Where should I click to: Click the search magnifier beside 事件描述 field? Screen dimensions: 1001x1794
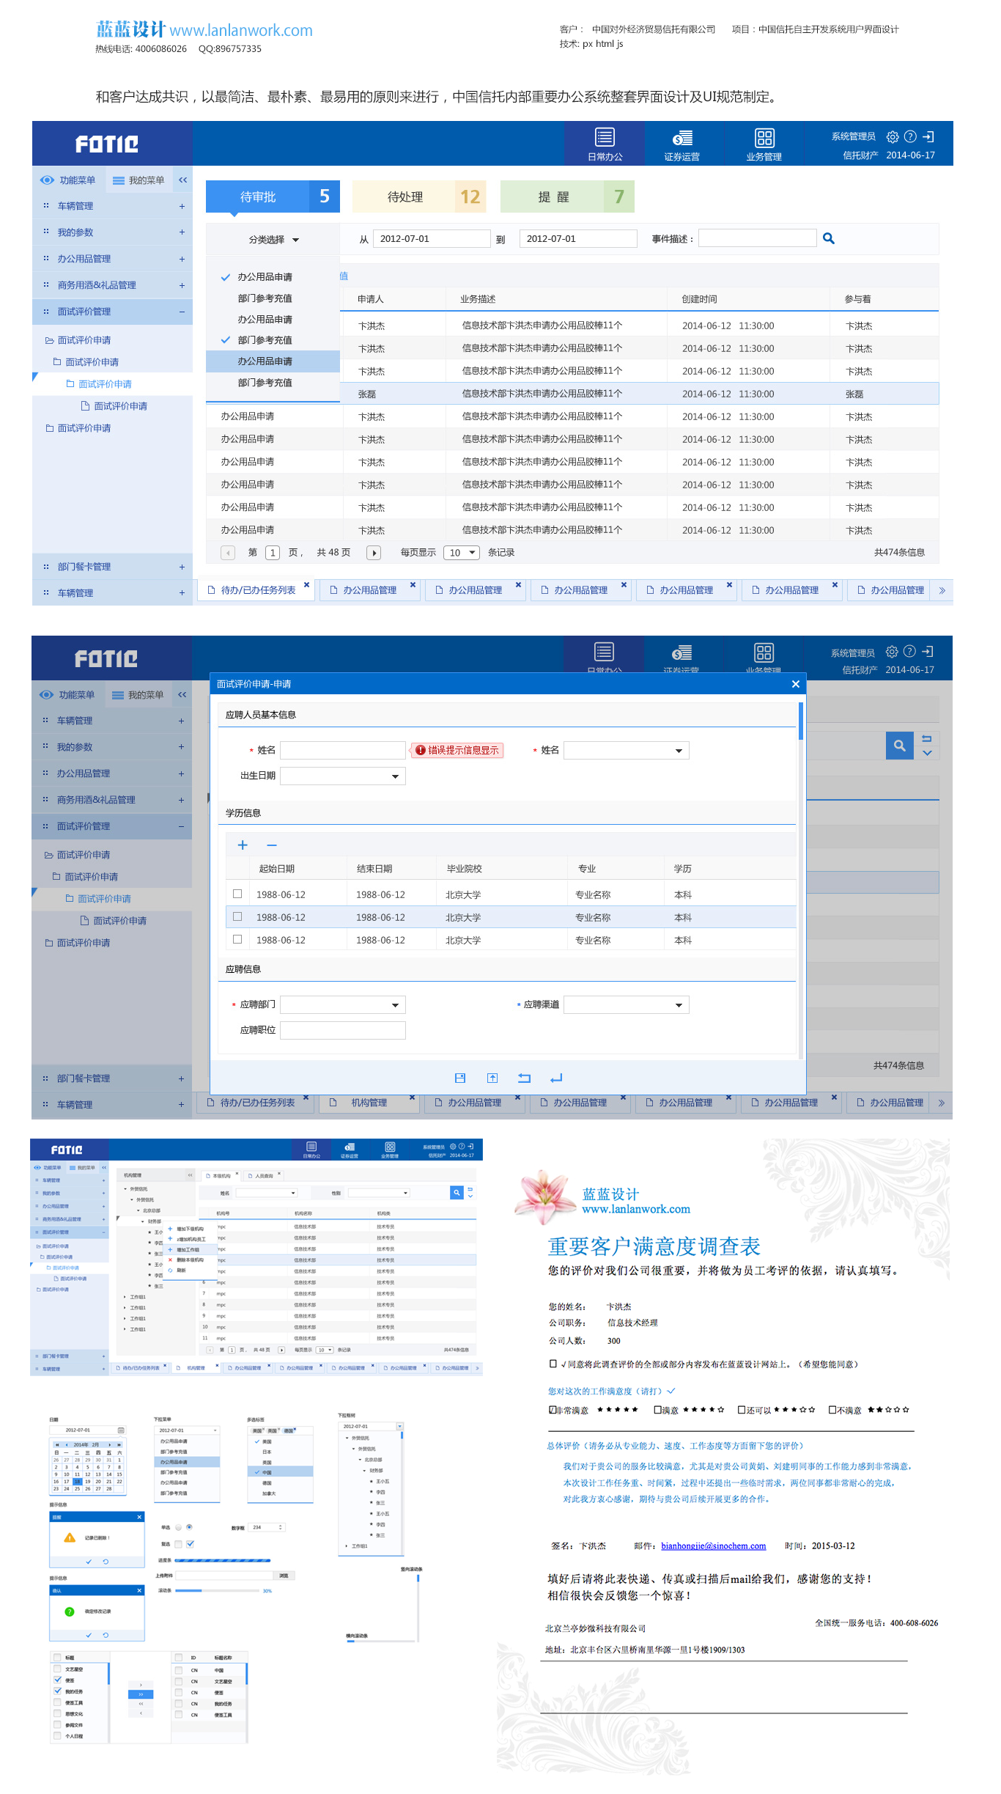pyautogui.click(x=828, y=238)
